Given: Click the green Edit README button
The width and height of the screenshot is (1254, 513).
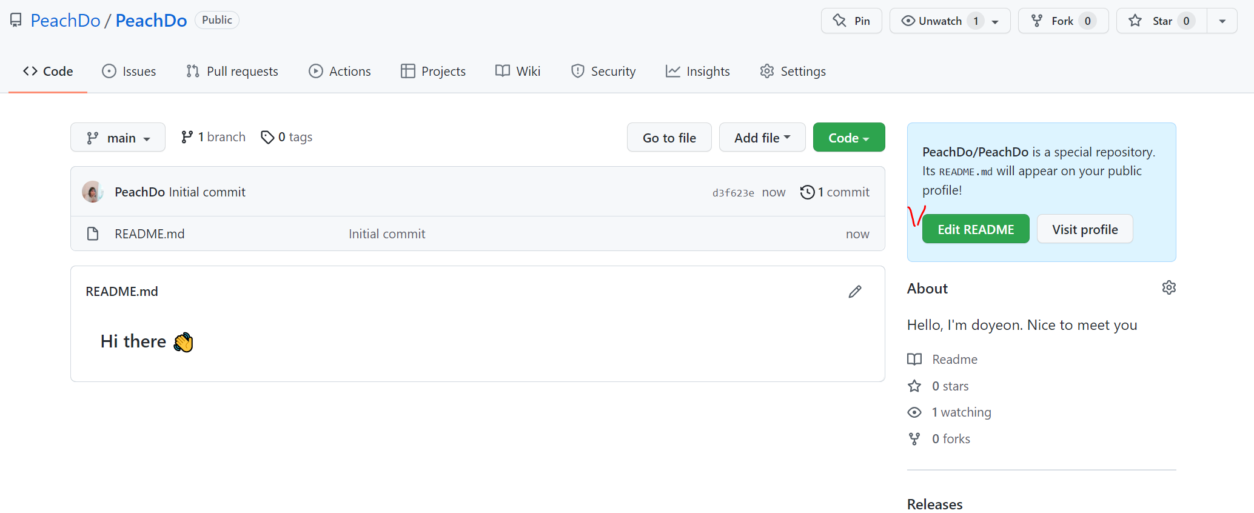Looking at the screenshot, I should 976,229.
